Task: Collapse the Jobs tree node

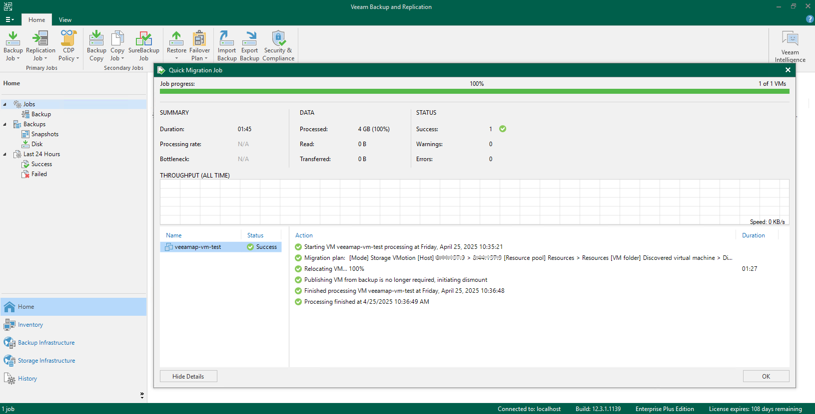Action: [5, 104]
